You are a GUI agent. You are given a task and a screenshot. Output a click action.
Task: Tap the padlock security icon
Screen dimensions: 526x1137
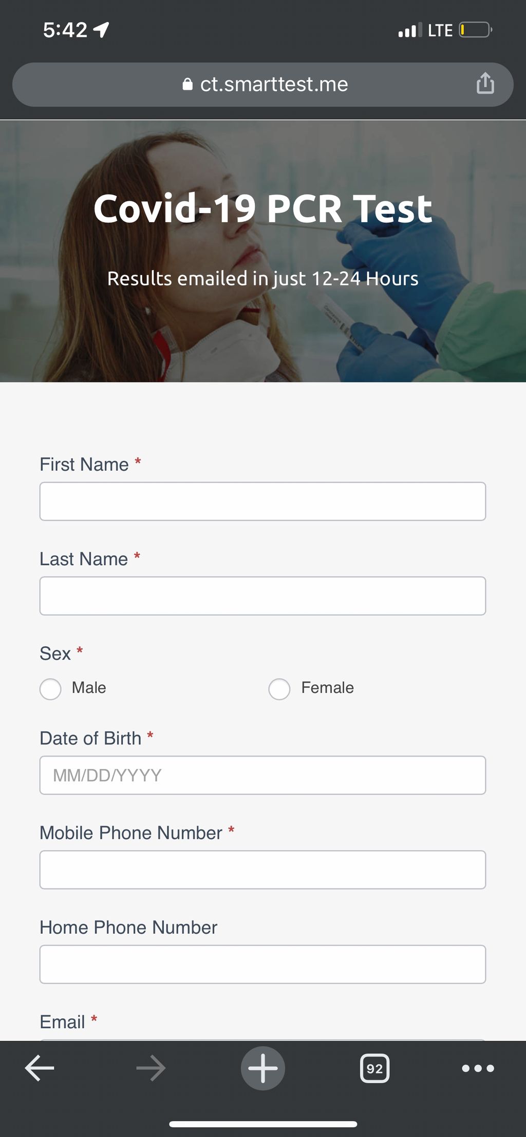(187, 84)
